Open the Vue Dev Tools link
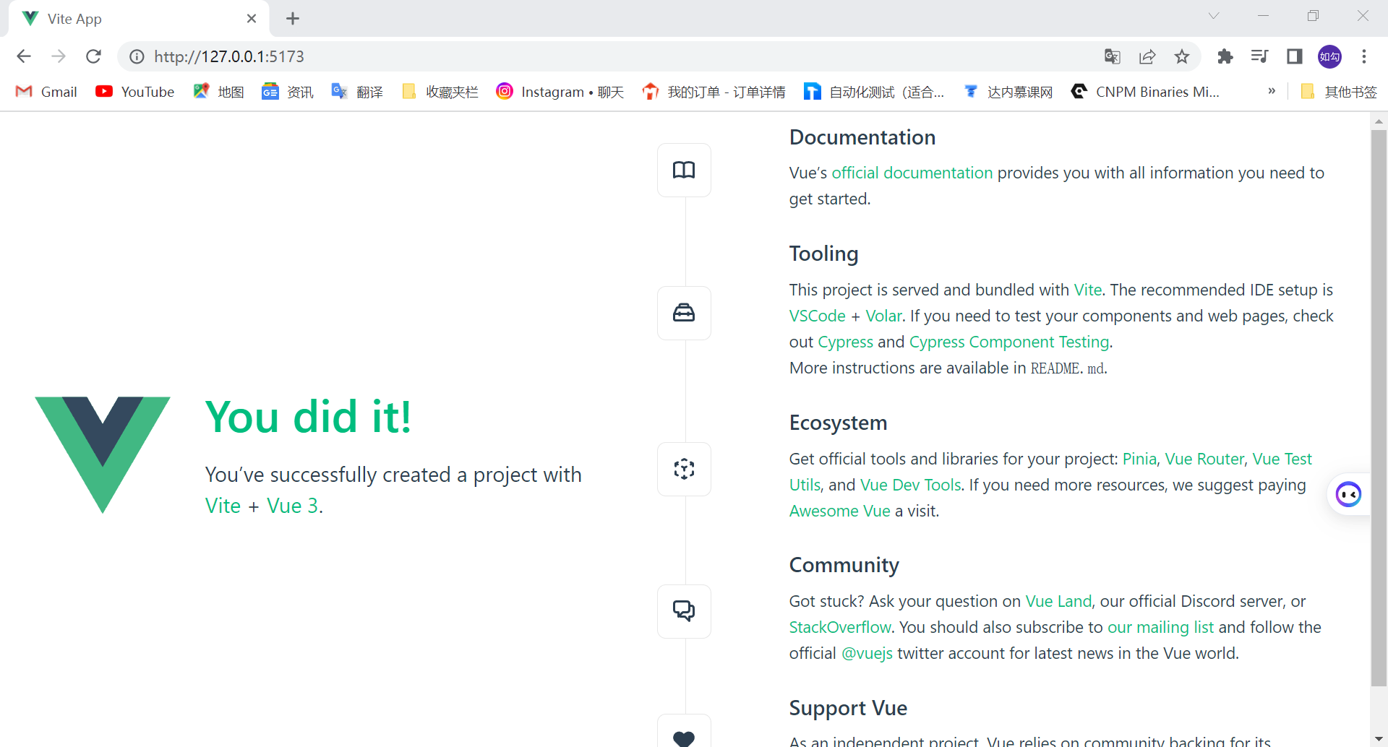 tap(911, 485)
